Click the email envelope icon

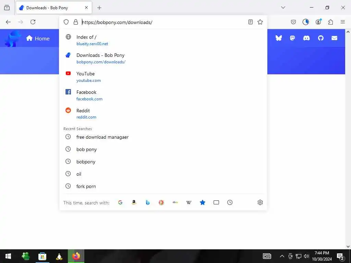pos(335,38)
